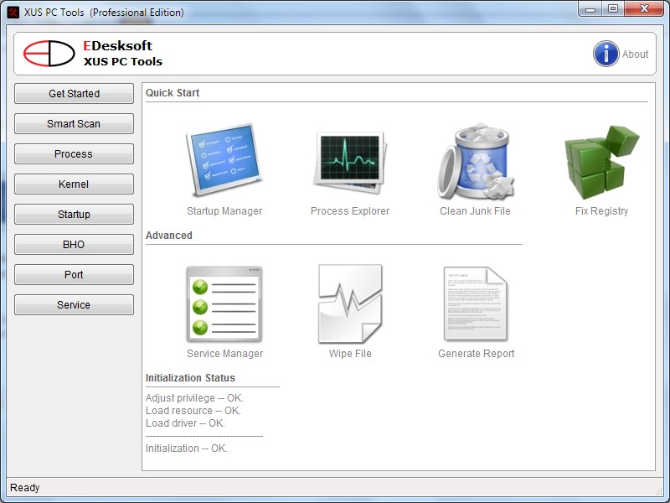This screenshot has width=670, height=503.
Task: Switch to the Get Started section
Action: tap(74, 94)
